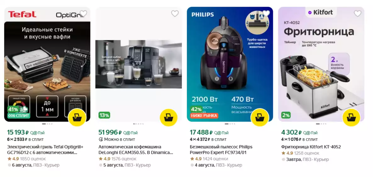Add Philips vacuum cleaner to cart

[260, 117]
